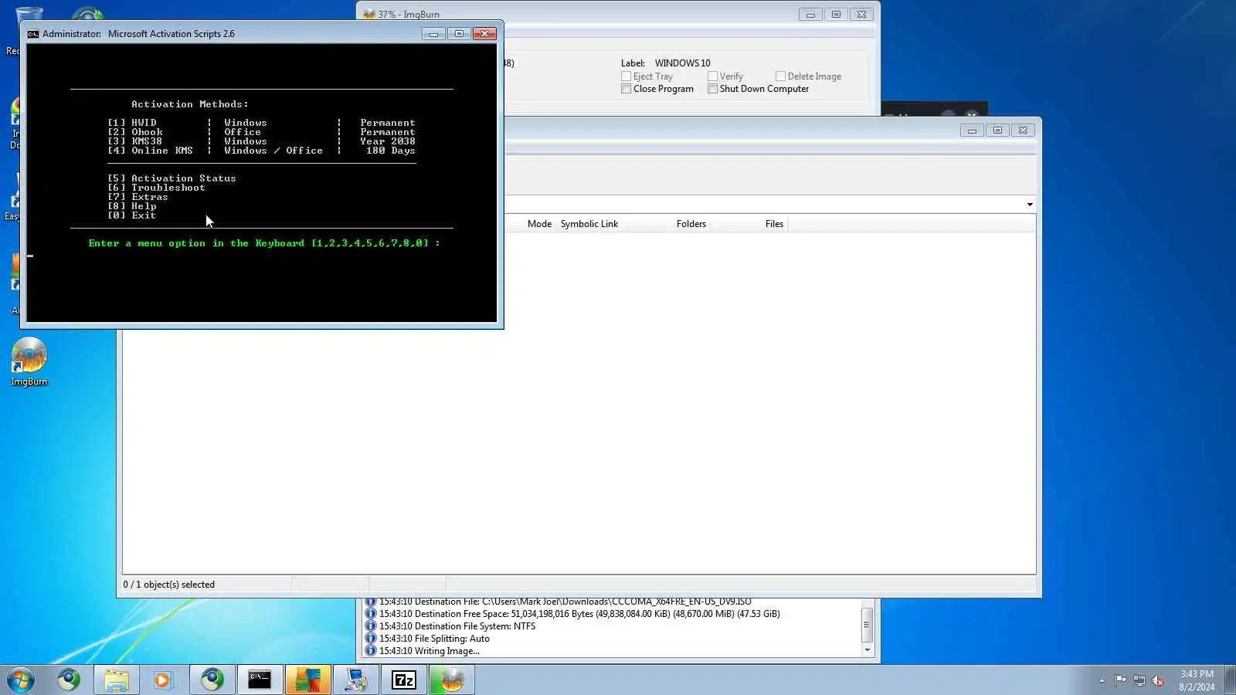
Task: Maximize the file list window
Action: (997, 131)
